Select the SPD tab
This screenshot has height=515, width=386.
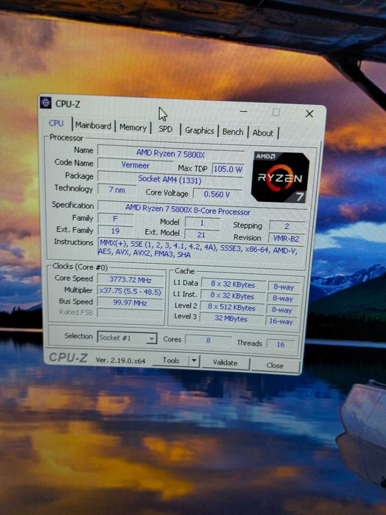coord(165,129)
